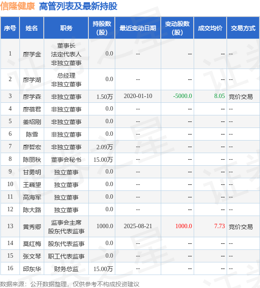Click the name 廖学湖
Screen dimensions: 260x288
[32, 80]
